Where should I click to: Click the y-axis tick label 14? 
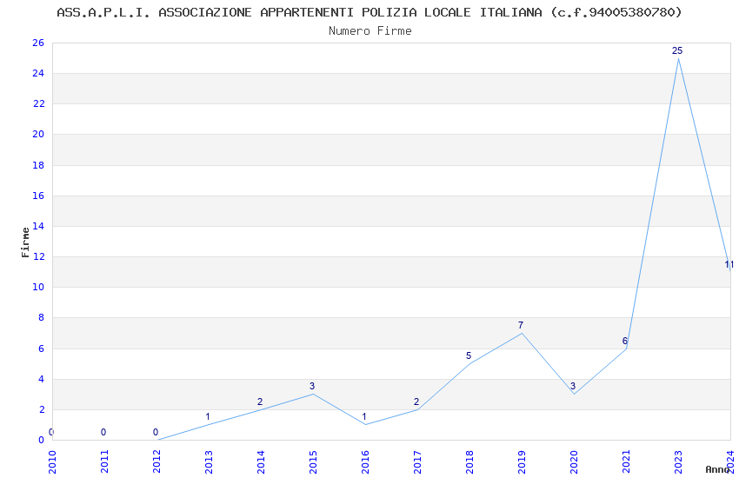37,226
